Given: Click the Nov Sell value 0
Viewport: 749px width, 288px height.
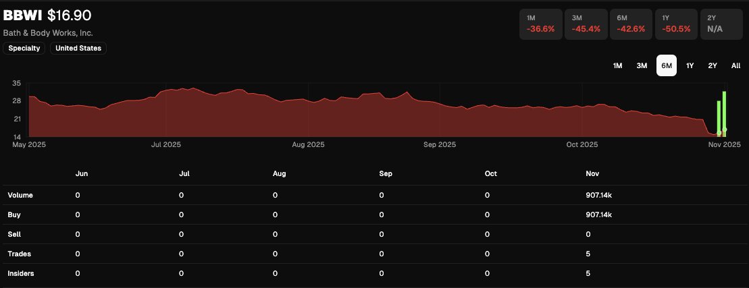Looking at the screenshot, I should tap(588, 234).
